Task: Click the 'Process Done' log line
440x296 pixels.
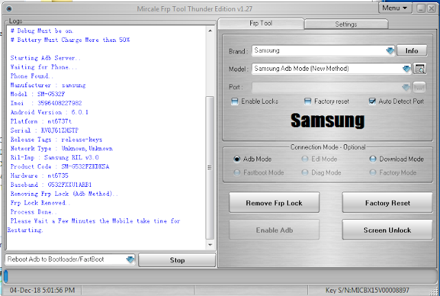Action: tap(34, 212)
